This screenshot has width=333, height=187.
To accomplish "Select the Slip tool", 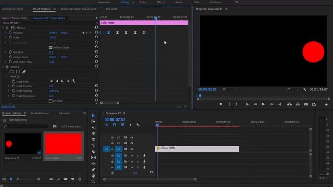I will [x=93, y=157].
